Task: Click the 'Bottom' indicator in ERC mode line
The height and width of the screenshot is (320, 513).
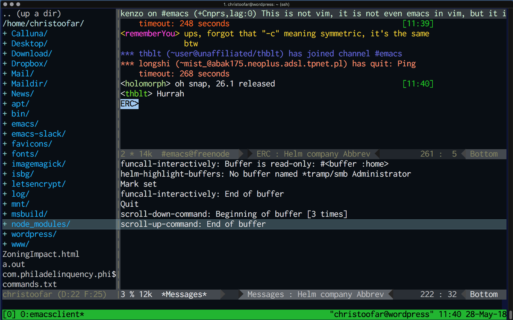Action: [x=484, y=154]
